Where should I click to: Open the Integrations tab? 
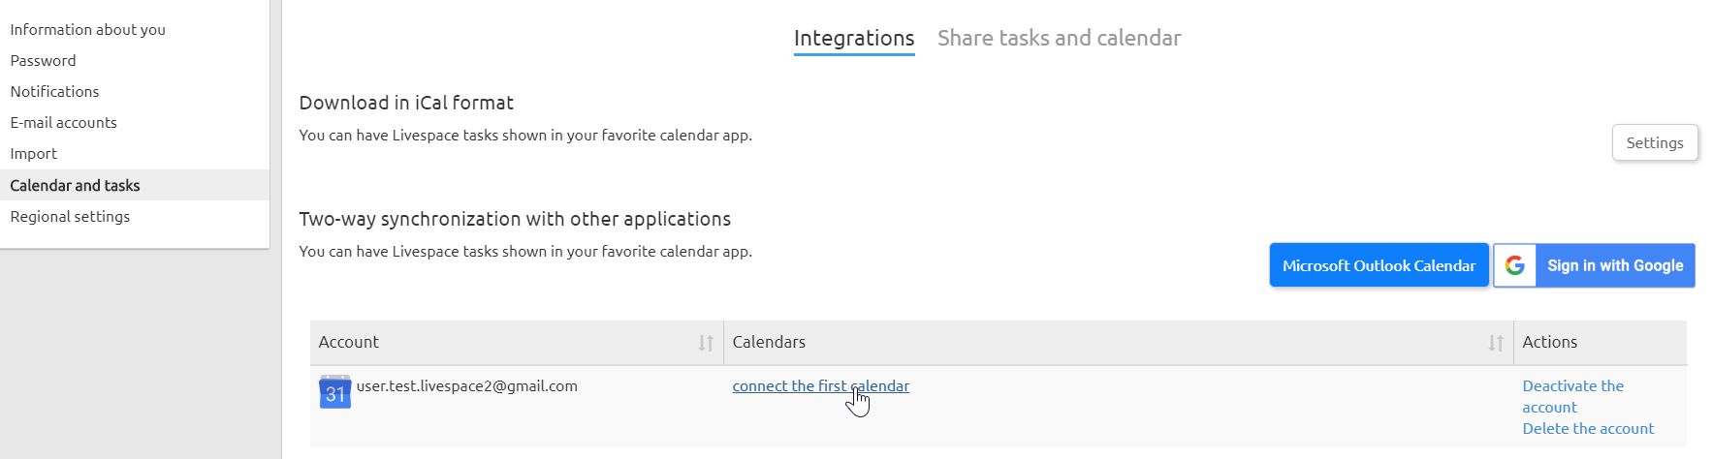(853, 38)
